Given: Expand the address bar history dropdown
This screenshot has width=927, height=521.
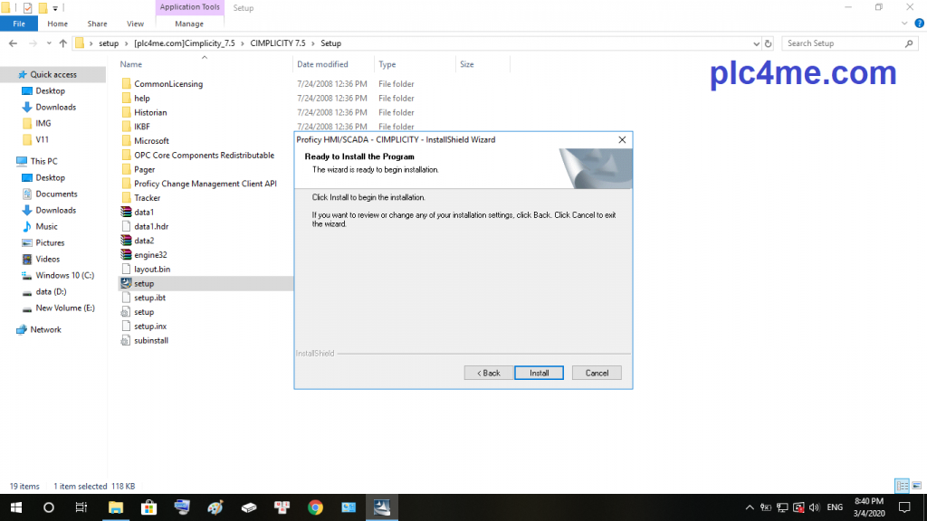Looking at the screenshot, I should tap(757, 43).
